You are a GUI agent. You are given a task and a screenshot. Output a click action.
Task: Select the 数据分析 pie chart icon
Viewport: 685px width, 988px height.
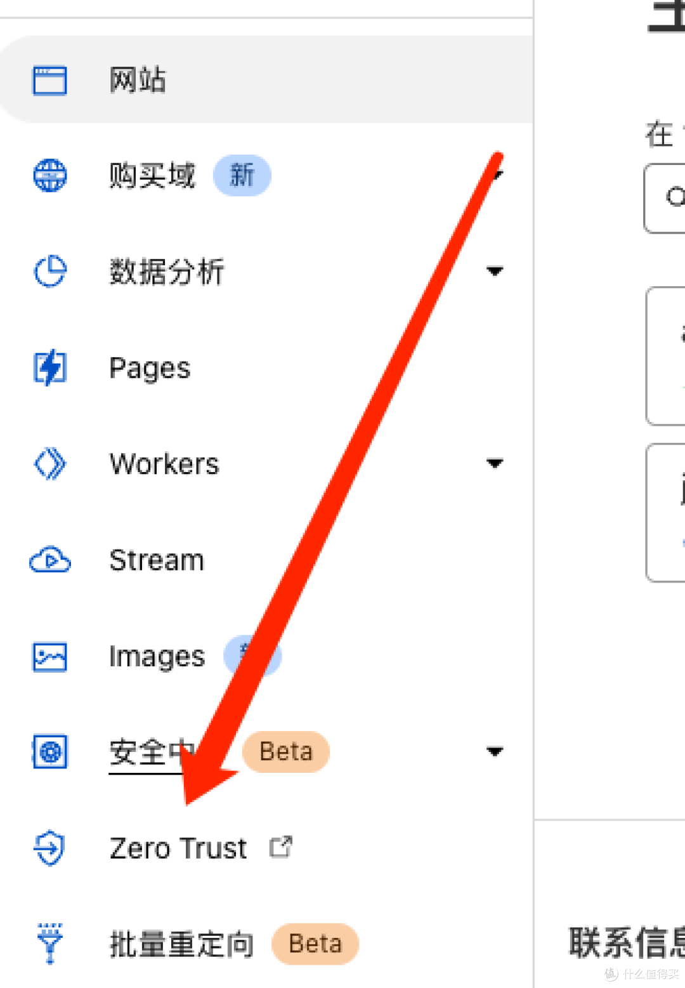tap(49, 272)
